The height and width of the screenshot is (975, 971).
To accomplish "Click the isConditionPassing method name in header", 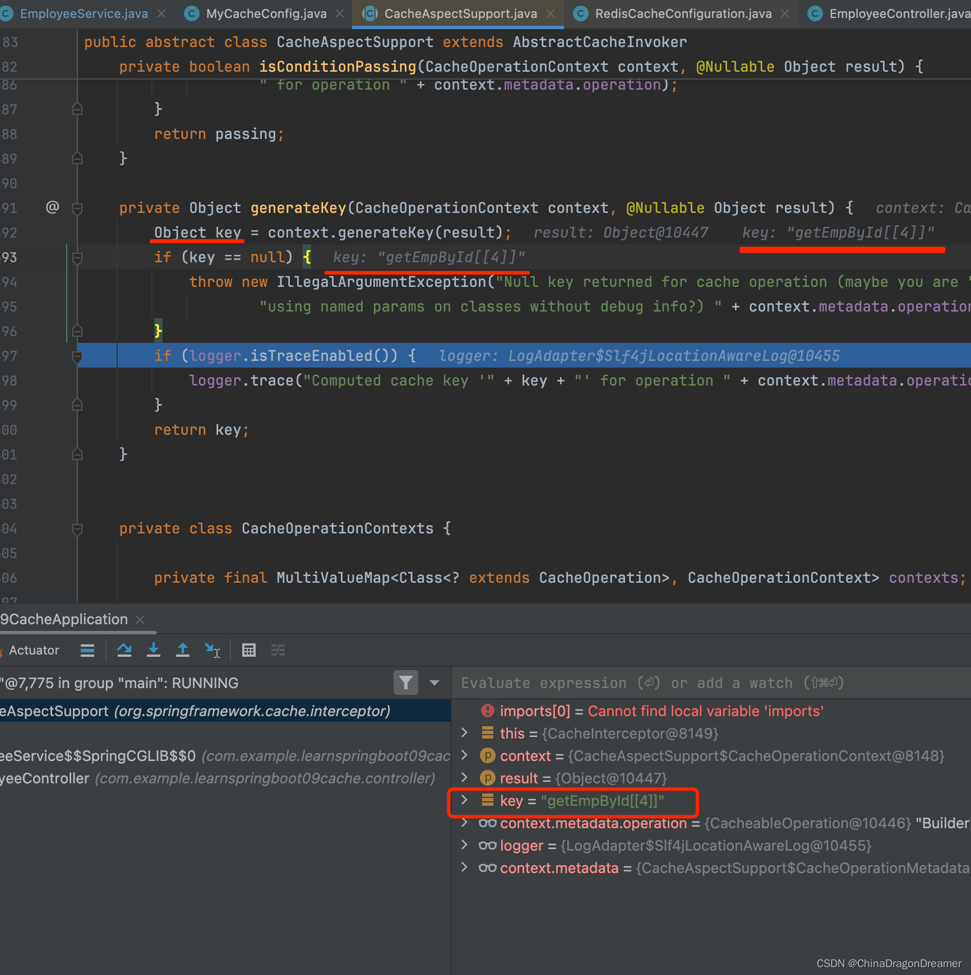I will tap(337, 67).
